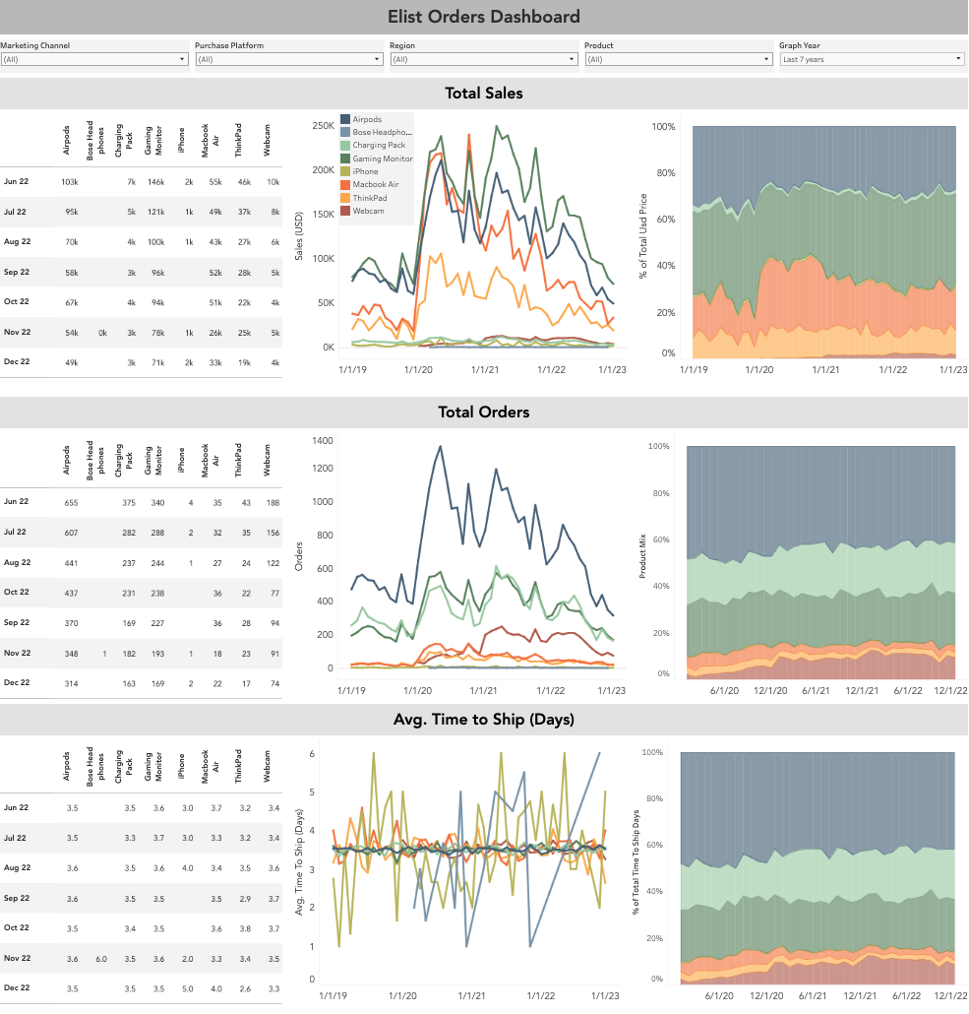
Task: Click Jun 22 Gaming Monitor sales 146k
Action: point(155,182)
